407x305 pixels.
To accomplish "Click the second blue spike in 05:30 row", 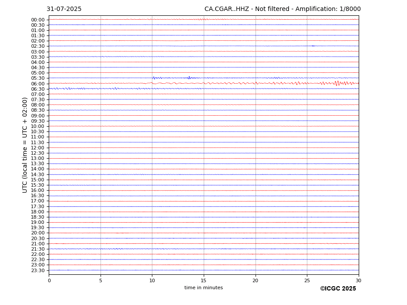I will coord(189,78).
